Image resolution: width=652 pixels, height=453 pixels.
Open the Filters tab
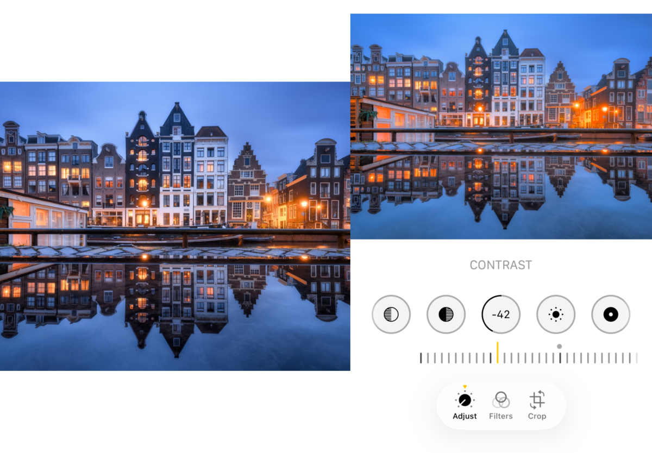[x=501, y=406]
